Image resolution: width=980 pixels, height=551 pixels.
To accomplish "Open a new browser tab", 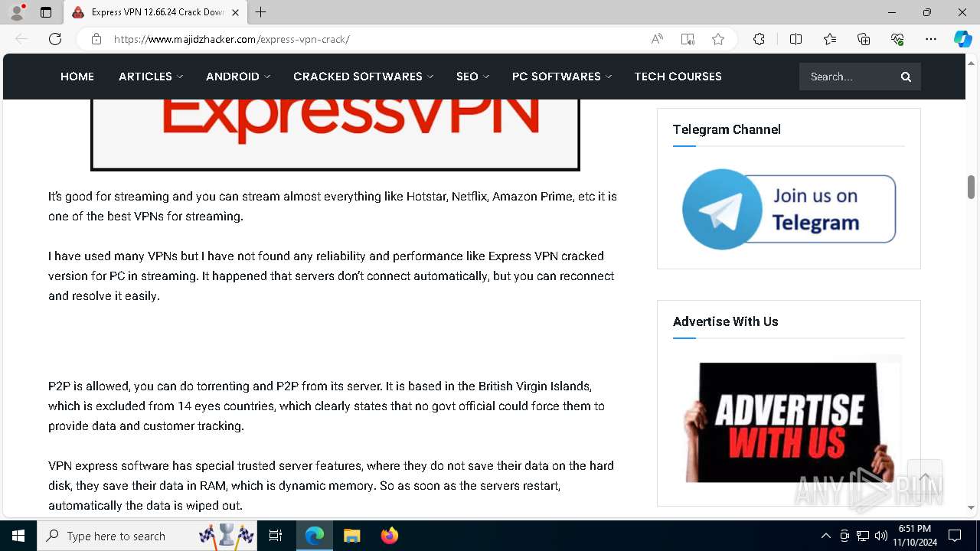I will [x=261, y=12].
